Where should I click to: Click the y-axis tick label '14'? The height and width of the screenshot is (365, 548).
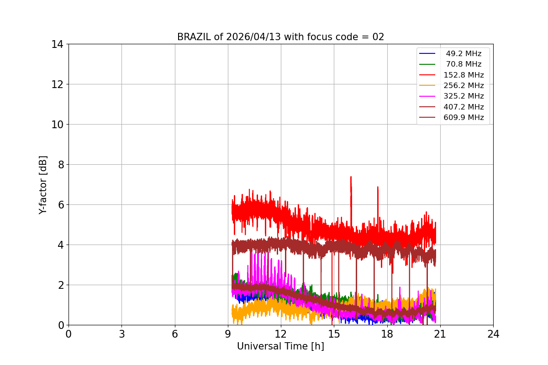tap(58, 44)
